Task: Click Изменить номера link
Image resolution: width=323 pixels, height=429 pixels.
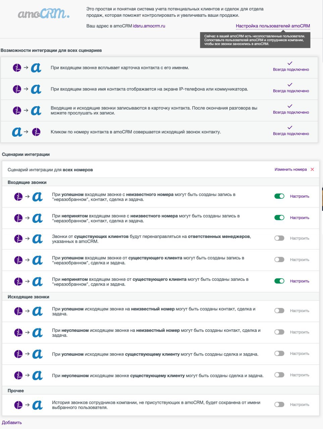Action: 290,170
